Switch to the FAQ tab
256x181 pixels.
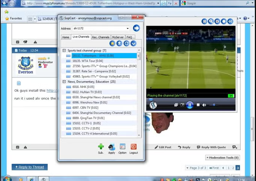click(129, 37)
